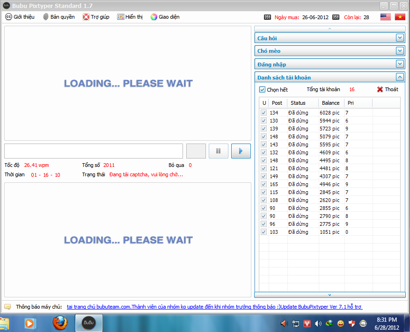The image size is (410, 332).
Task: Select the Post value 165
Action: (x=274, y=184)
